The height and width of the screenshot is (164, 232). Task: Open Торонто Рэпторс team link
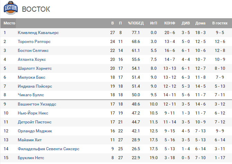tap(34, 42)
